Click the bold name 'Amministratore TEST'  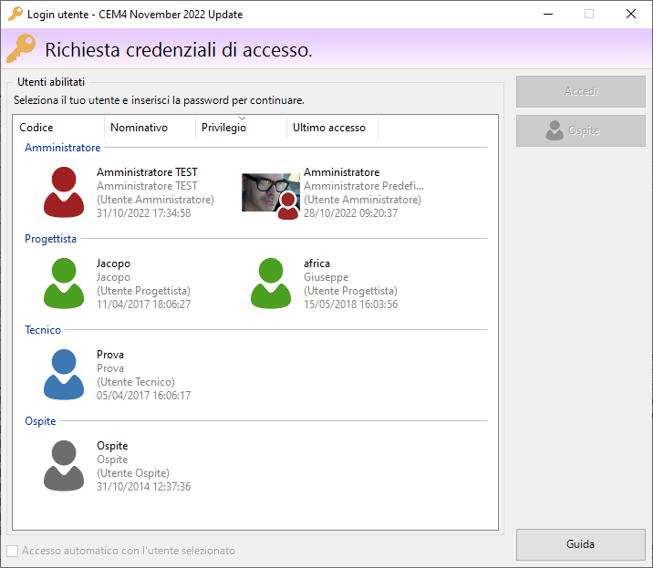147,172
